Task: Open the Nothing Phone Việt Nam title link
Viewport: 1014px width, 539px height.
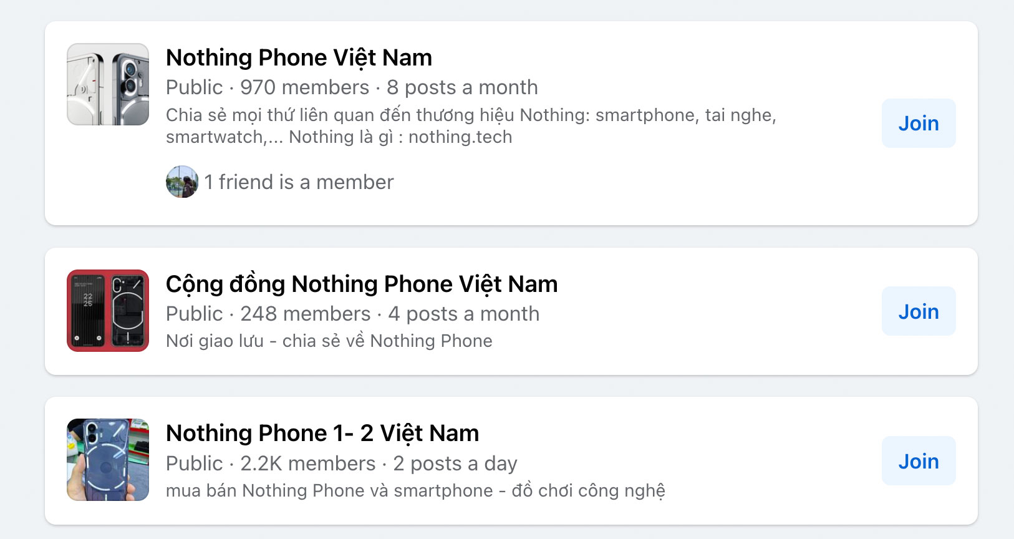Action: point(299,57)
